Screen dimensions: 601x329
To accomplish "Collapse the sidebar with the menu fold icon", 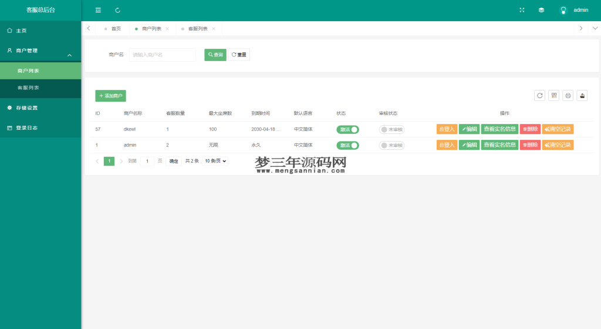I will [98, 11].
